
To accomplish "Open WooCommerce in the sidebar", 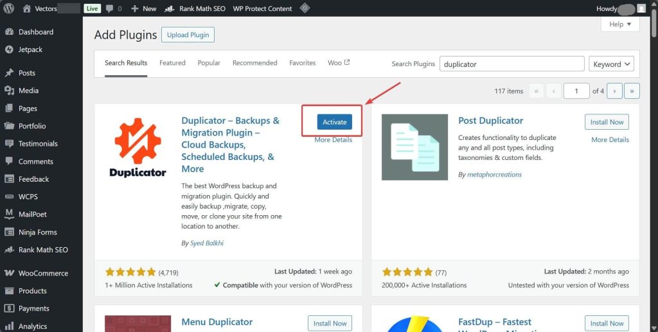I will point(43,274).
